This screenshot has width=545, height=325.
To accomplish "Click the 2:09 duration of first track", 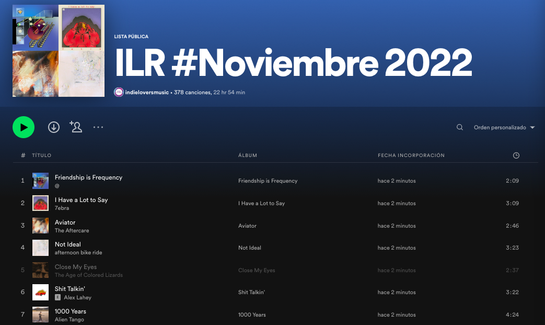I will 512,181.
